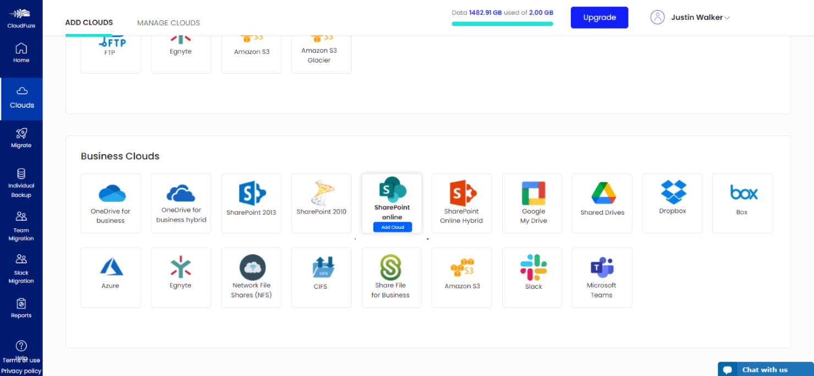Select the Dropbox business cloud tile
The image size is (814, 376).
(x=672, y=203)
